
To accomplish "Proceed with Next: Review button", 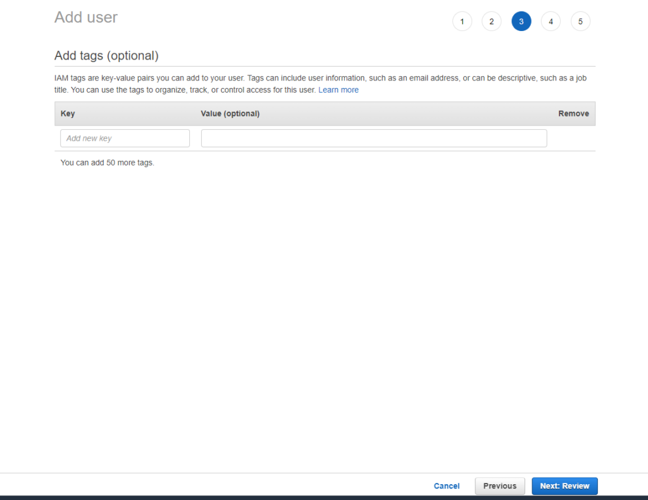I will [564, 486].
